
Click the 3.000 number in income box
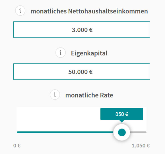(x=80, y=30)
